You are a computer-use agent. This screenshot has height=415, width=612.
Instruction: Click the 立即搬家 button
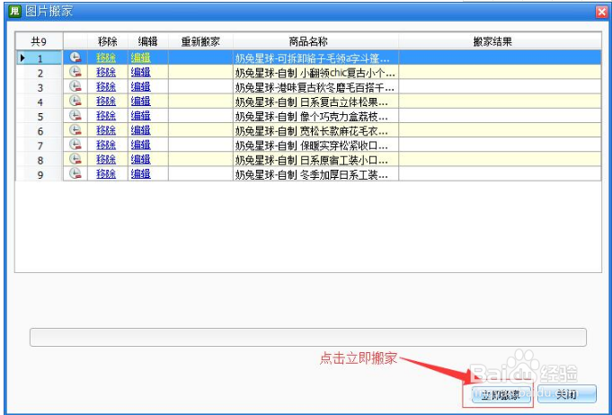pyautogui.click(x=501, y=394)
